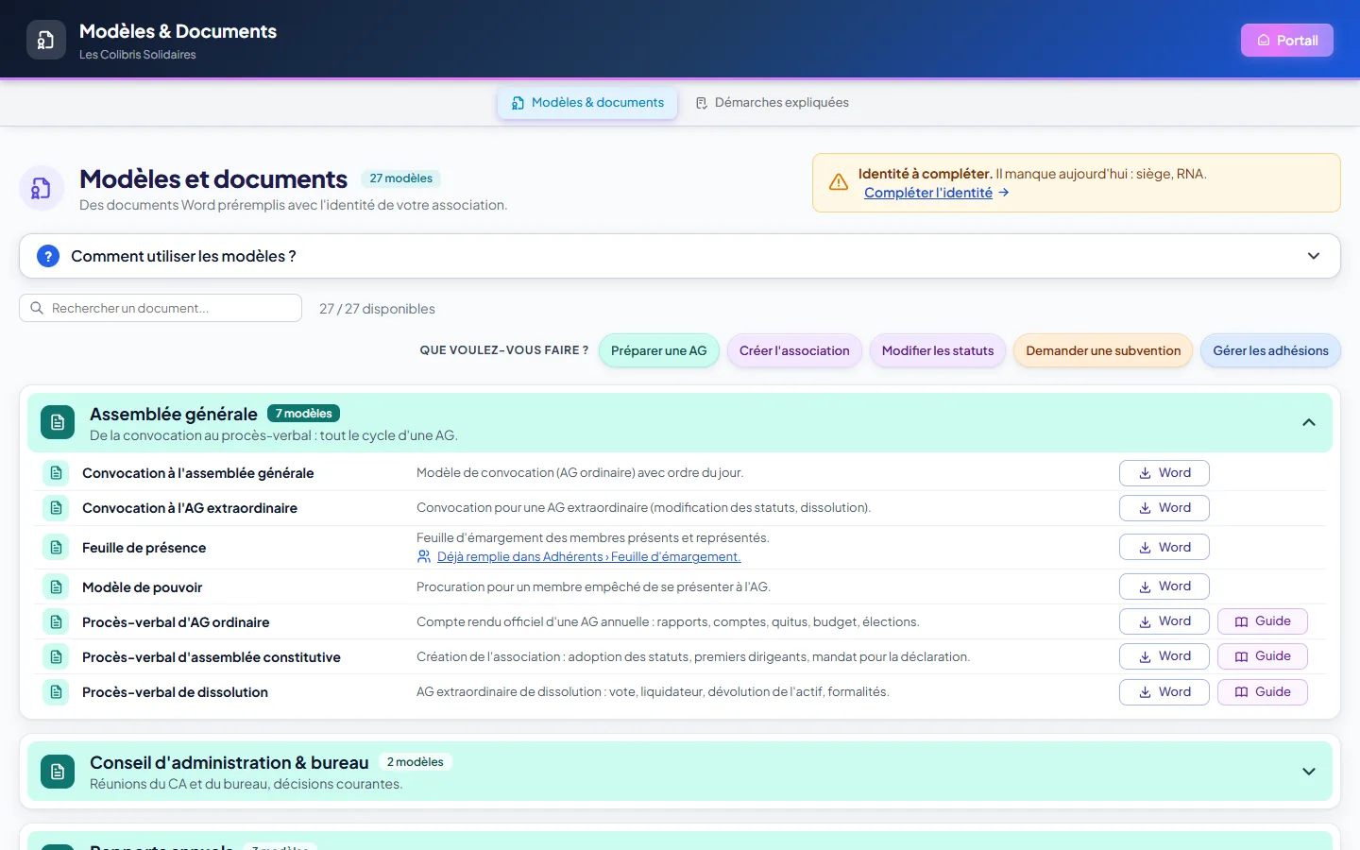Image resolution: width=1360 pixels, height=850 pixels.
Task: Collapse the Assemblée générale section chevron
Action: pos(1309,422)
